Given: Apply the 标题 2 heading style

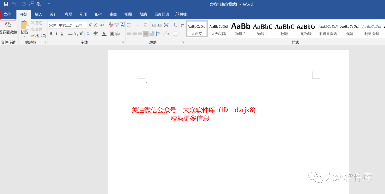Looking at the screenshot, I should 262,29.
